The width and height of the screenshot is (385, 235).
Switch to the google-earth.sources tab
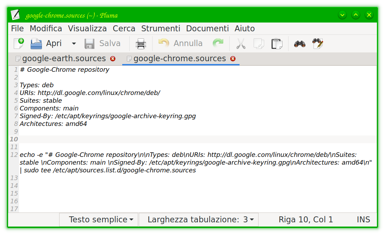[64, 59]
